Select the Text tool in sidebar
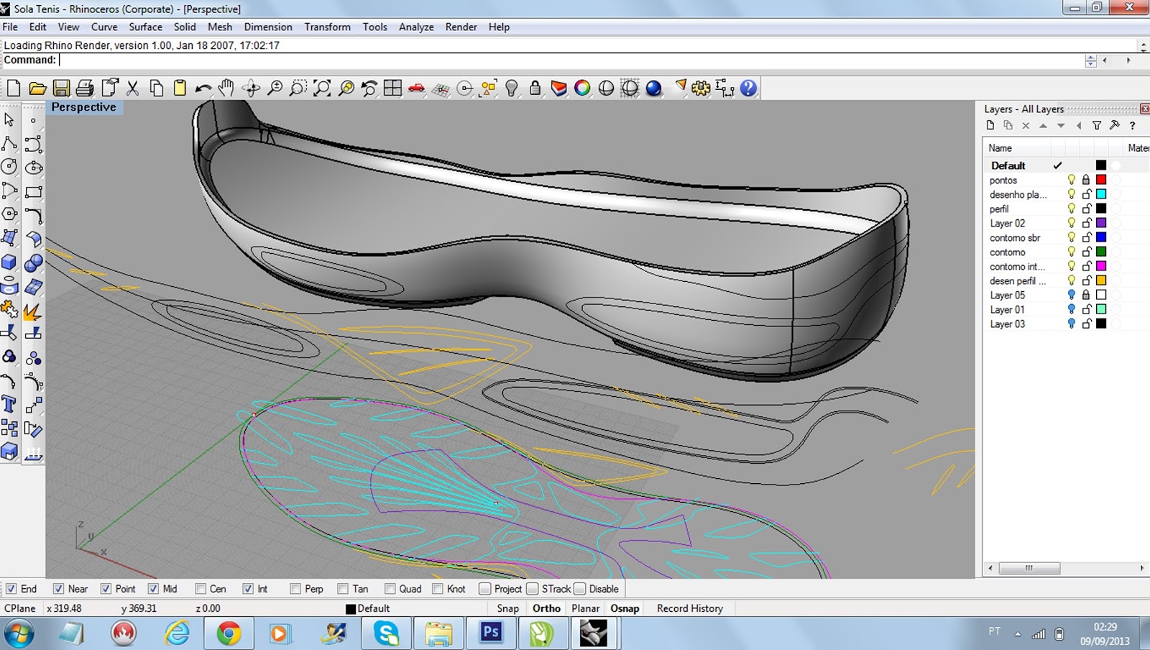 click(9, 405)
